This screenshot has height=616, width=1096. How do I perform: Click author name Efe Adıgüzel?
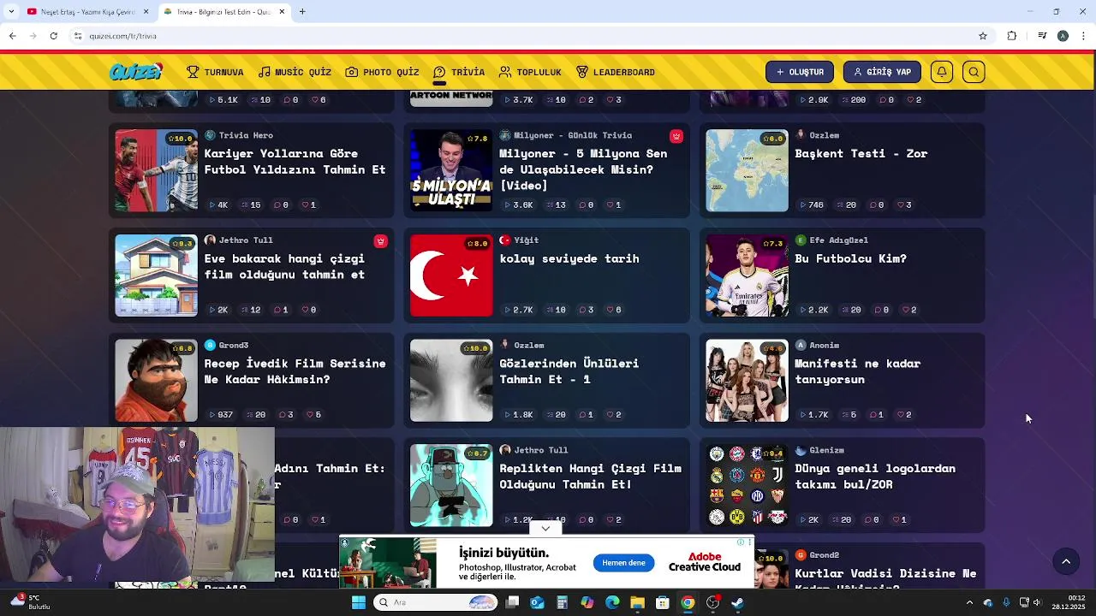[x=838, y=240]
